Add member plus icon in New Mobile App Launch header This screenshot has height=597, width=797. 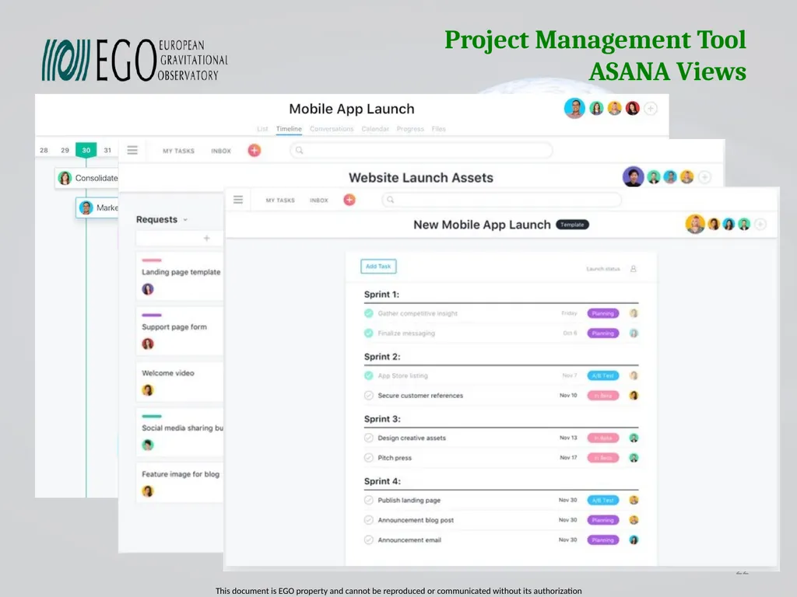(760, 224)
